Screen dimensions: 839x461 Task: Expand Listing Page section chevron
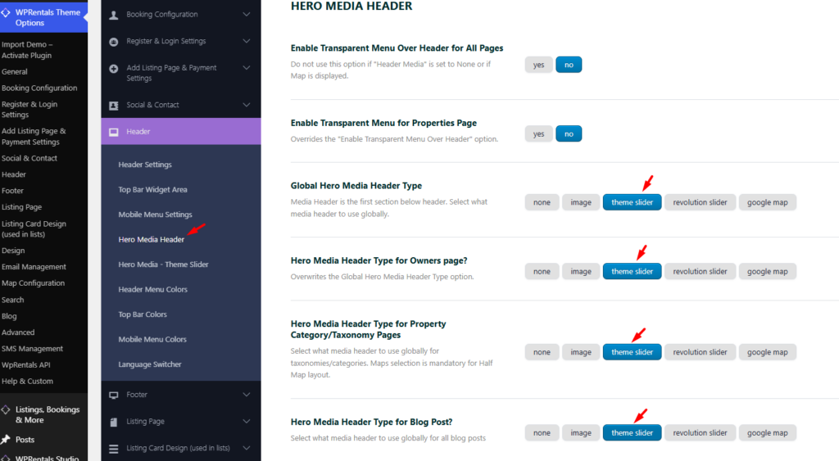pyautogui.click(x=246, y=422)
